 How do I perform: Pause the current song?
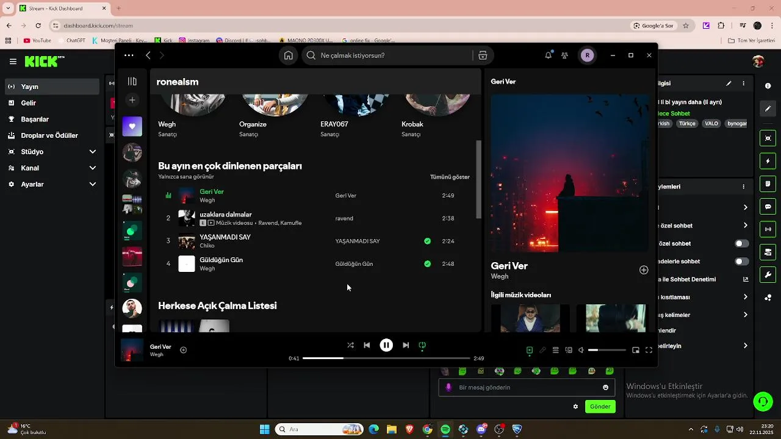[x=386, y=345]
